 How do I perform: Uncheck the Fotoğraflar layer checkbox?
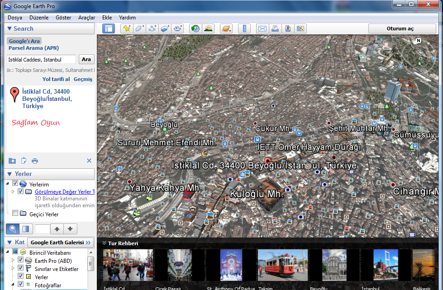click(x=20, y=284)
